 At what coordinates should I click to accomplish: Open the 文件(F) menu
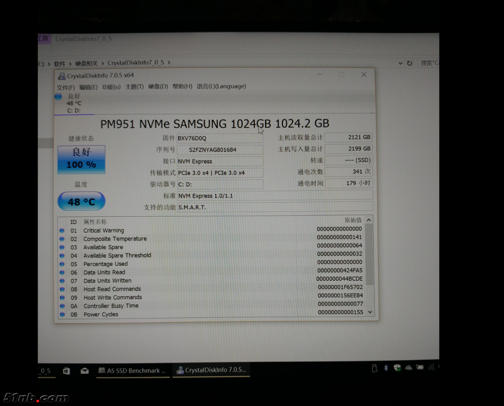click(66, 87)
